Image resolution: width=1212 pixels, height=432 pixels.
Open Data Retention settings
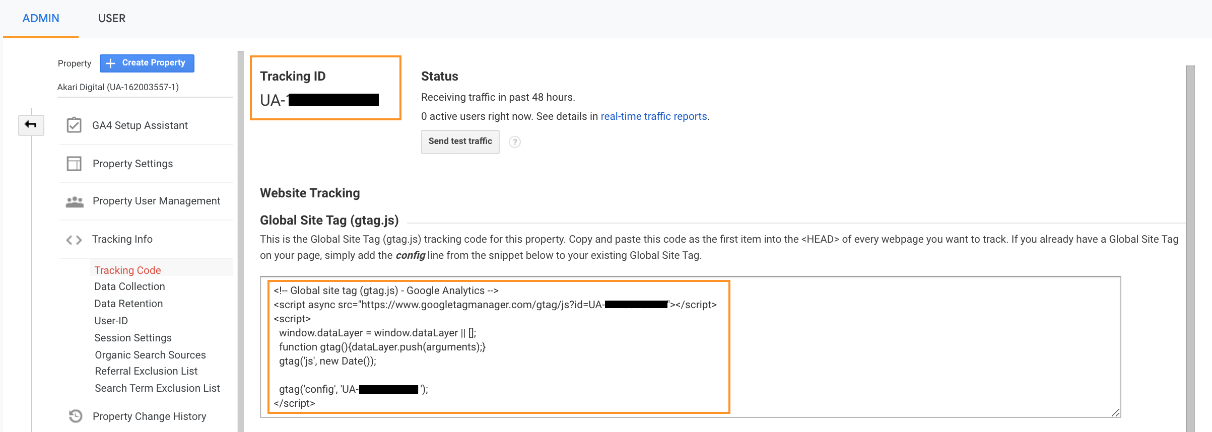tap(129, 304)
